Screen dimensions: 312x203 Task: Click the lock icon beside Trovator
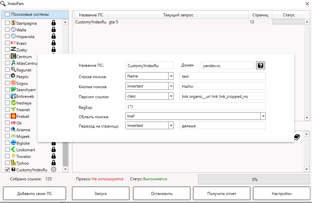point(54,156)
